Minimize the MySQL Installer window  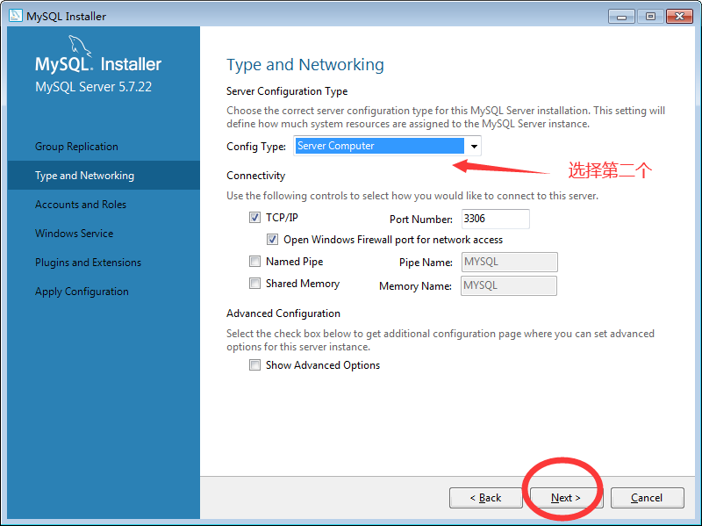621,17
